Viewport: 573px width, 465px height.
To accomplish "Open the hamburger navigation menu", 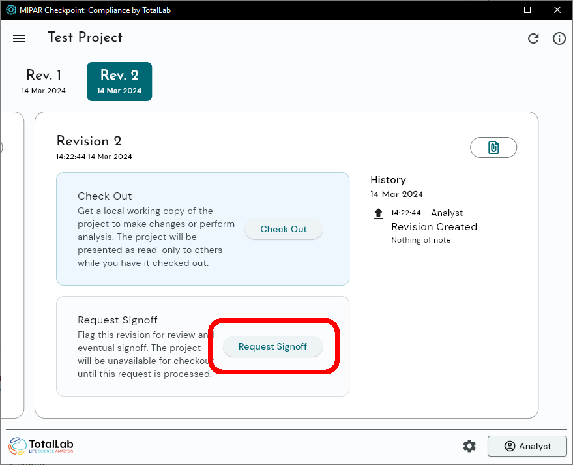I will coord(19,38).
